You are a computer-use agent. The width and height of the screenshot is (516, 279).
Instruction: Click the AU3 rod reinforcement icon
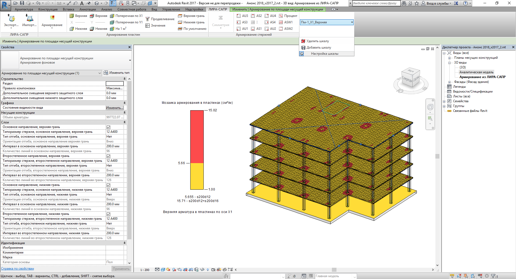[239, 16]
